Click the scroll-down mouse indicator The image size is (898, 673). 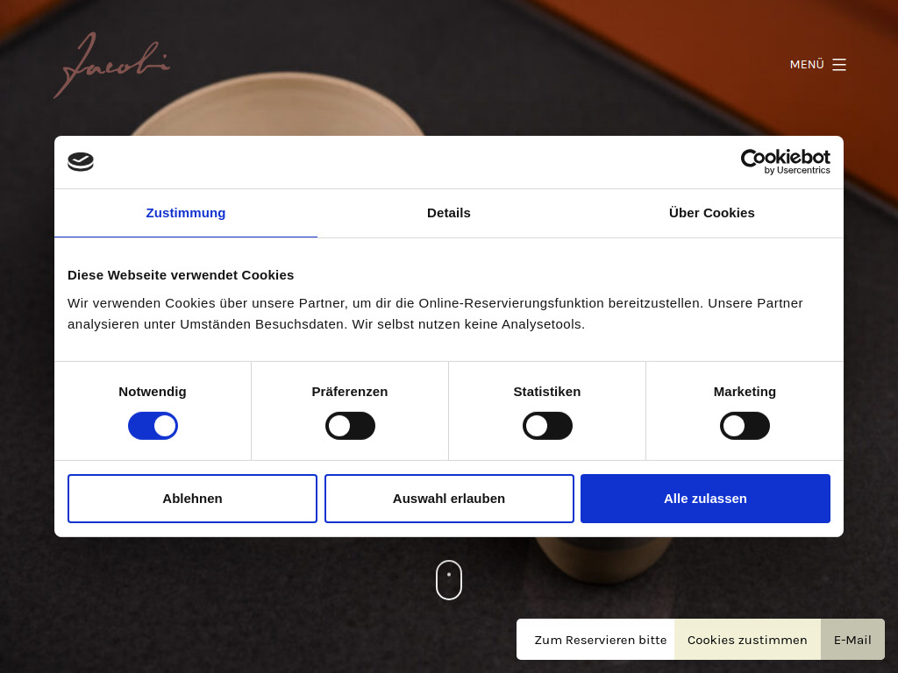click(x=449, y=579)
